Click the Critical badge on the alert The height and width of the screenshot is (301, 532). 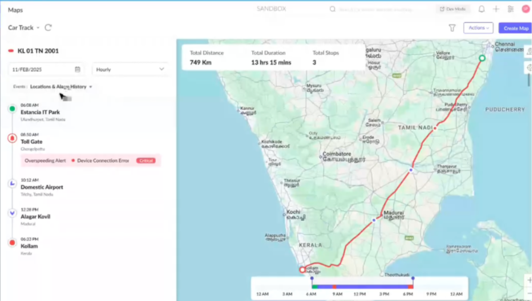coord(146,161)
